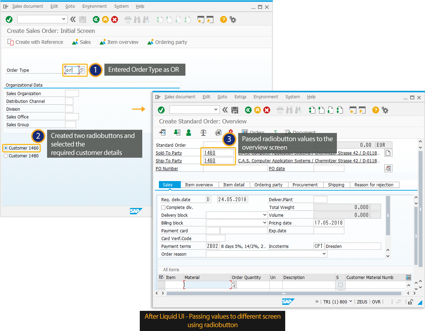Open the Order reason dropdown
This screenshot has height=331, width=425.
pyautogui.click(x=324, y=254)
